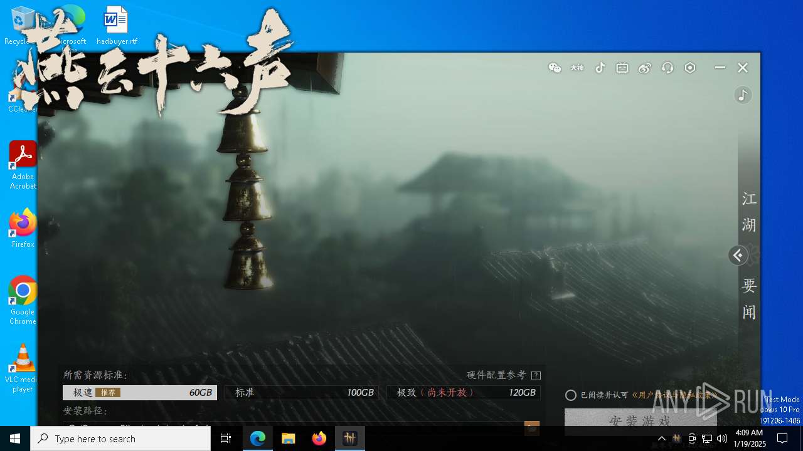Select hadbuyer.rtf desktop file

pos(117,26)
